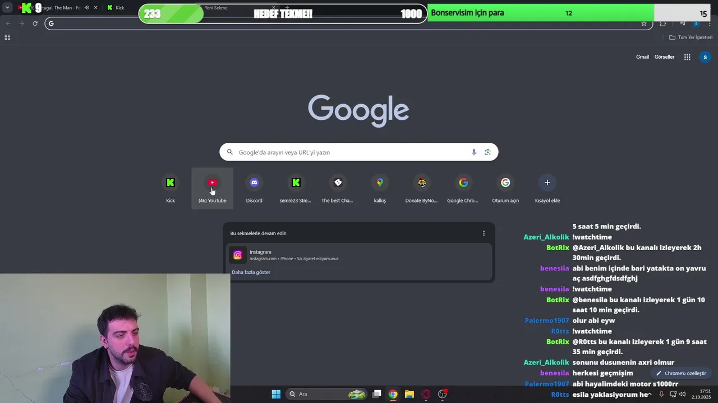
Task: Bookmark this page with the star
Action: click(644, 24)
